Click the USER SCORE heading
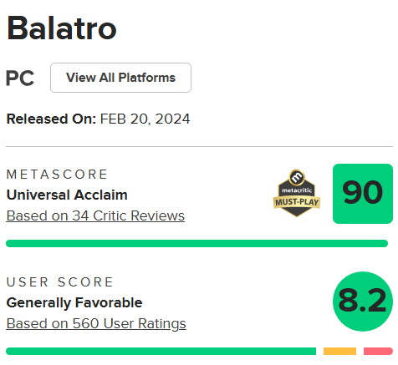The width and height of the screenshot is (398, 365). click(59, 282)
